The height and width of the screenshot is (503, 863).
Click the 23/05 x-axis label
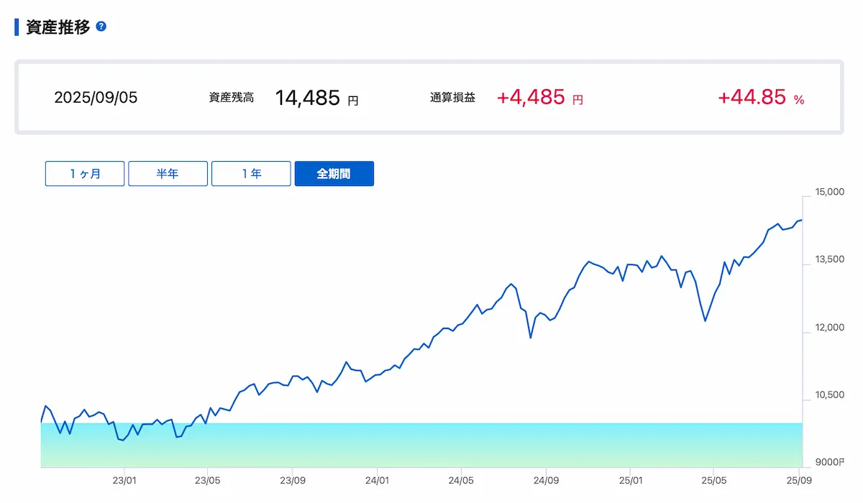click(x=207, y=479)
